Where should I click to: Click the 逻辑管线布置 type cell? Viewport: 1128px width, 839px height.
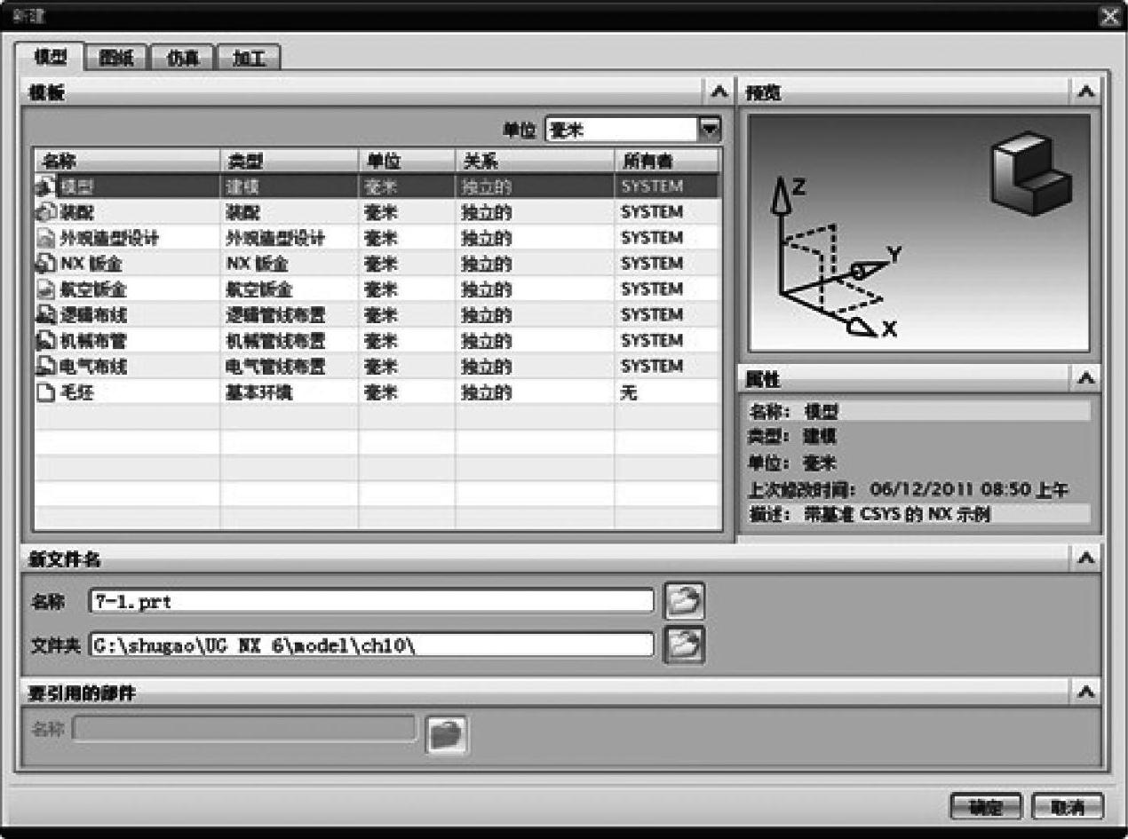[276, 316]
